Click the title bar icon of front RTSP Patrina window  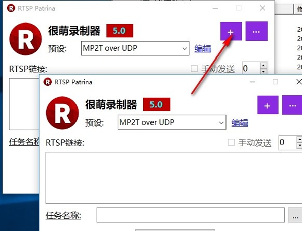pyautogui.click(x=48, y=82)
